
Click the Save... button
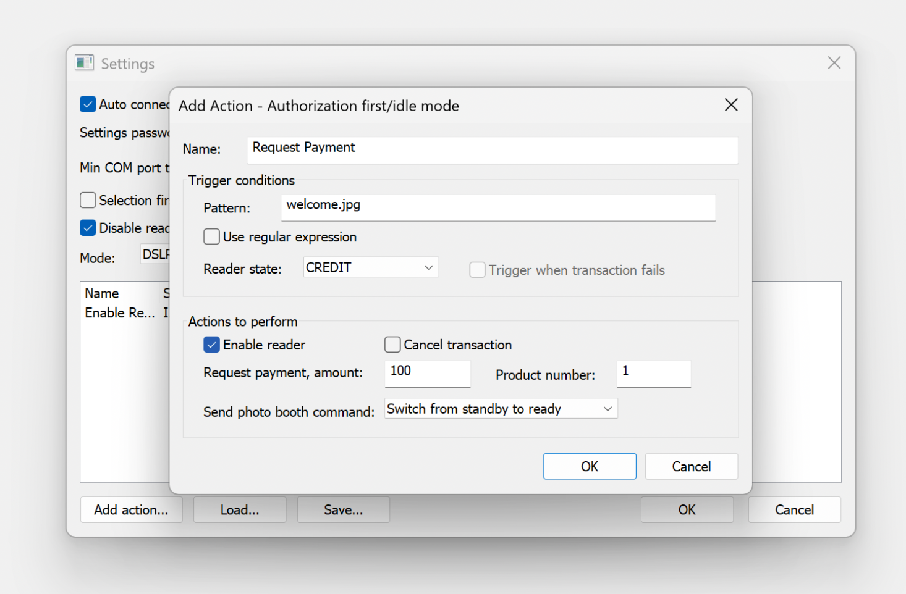pyautogui.click(x=344, y=510)
